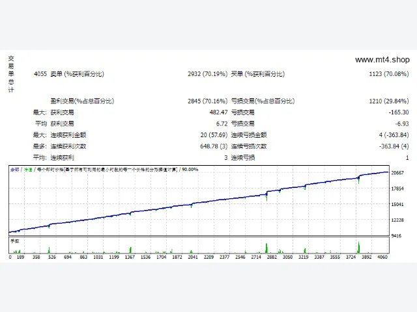
Task: Click the 9416 y-axis value
Action: click(396, 236)
